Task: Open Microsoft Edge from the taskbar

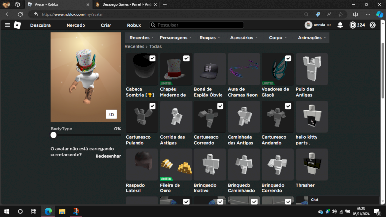Action: [x=48, y=211]
